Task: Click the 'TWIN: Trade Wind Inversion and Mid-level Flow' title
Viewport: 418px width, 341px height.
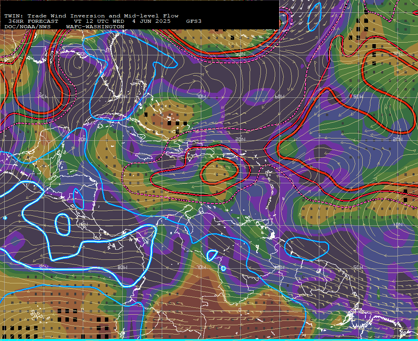Action: pyautogui.click(x=91, y=16)
